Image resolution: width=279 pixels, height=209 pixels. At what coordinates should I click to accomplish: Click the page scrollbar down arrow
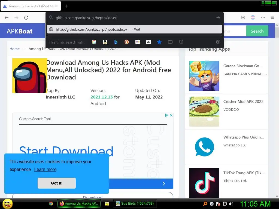277,196
